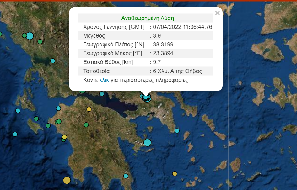Click the cyan marker in sea below eastern Peloponnese
The width and height of the screenshot is (297, 190).
pyautogui.click(x=126, y=176)
